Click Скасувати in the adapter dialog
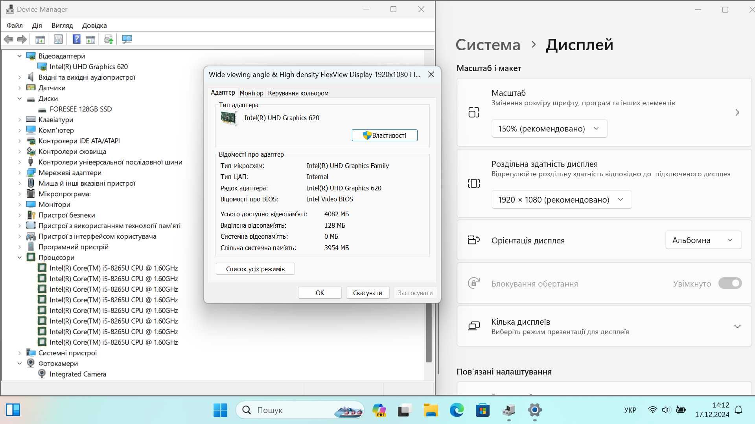This screenshot has height=424, width=755. tap(367, 293)
